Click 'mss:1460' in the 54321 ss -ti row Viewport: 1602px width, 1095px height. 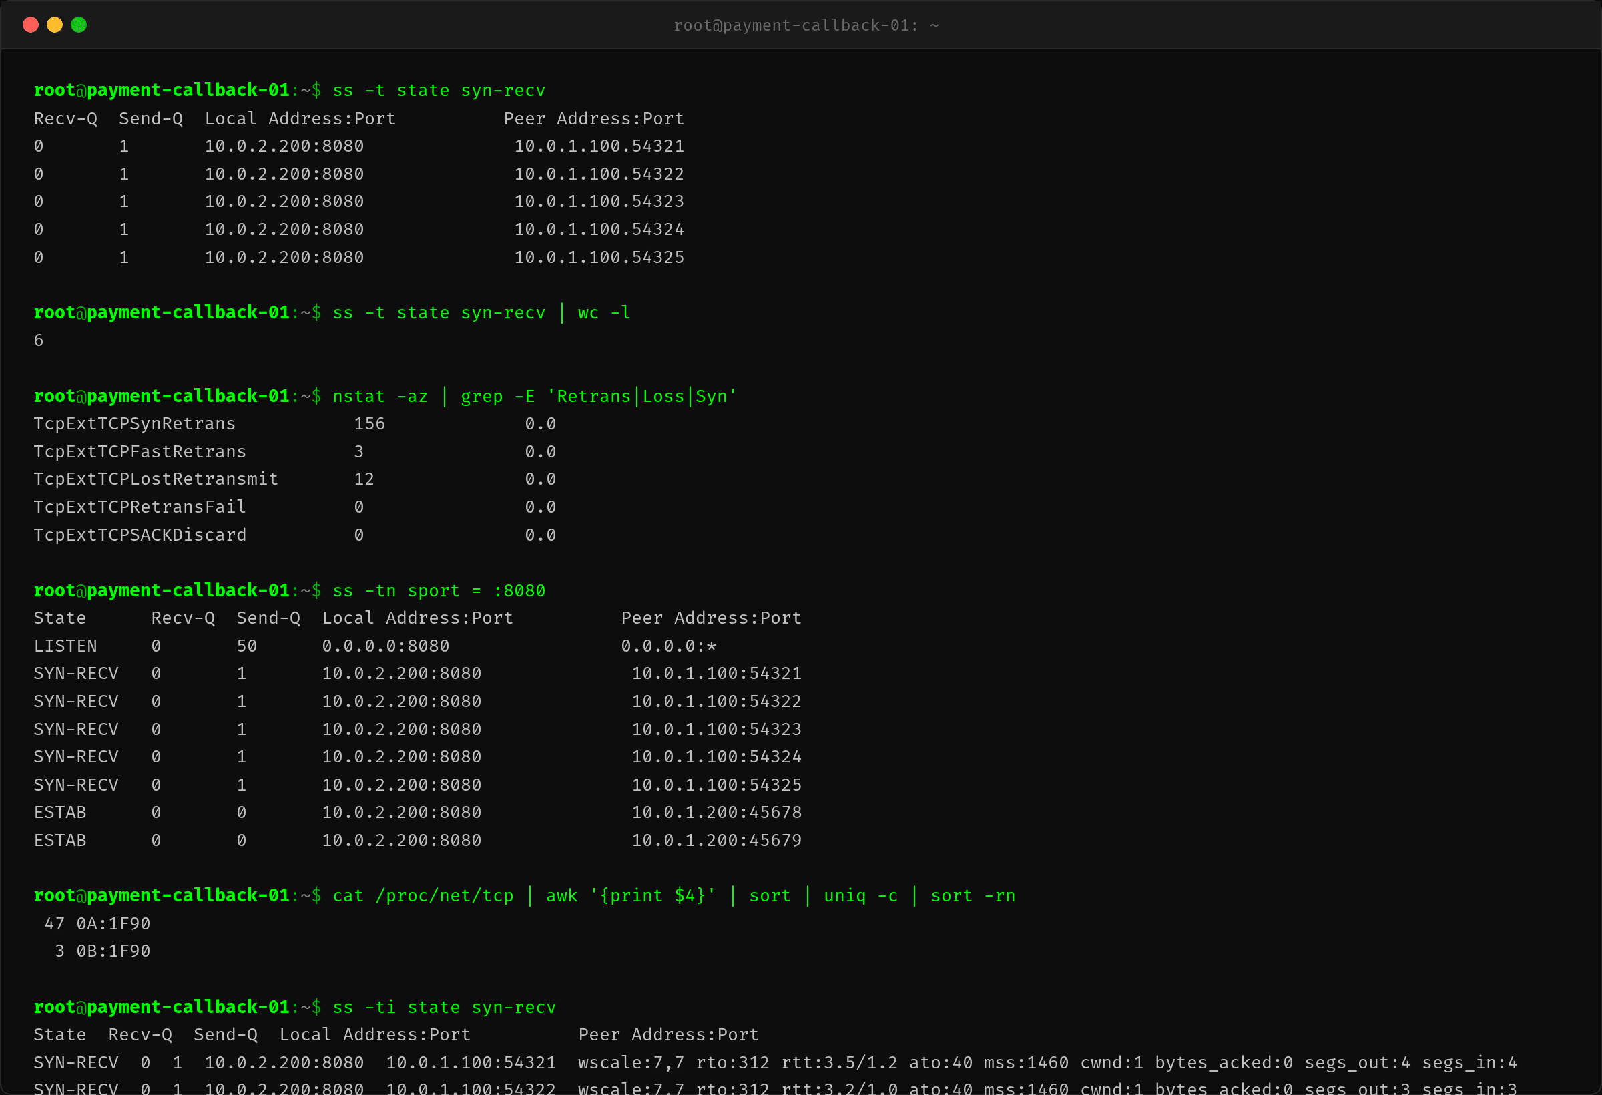click(x=1027, y=1062)
